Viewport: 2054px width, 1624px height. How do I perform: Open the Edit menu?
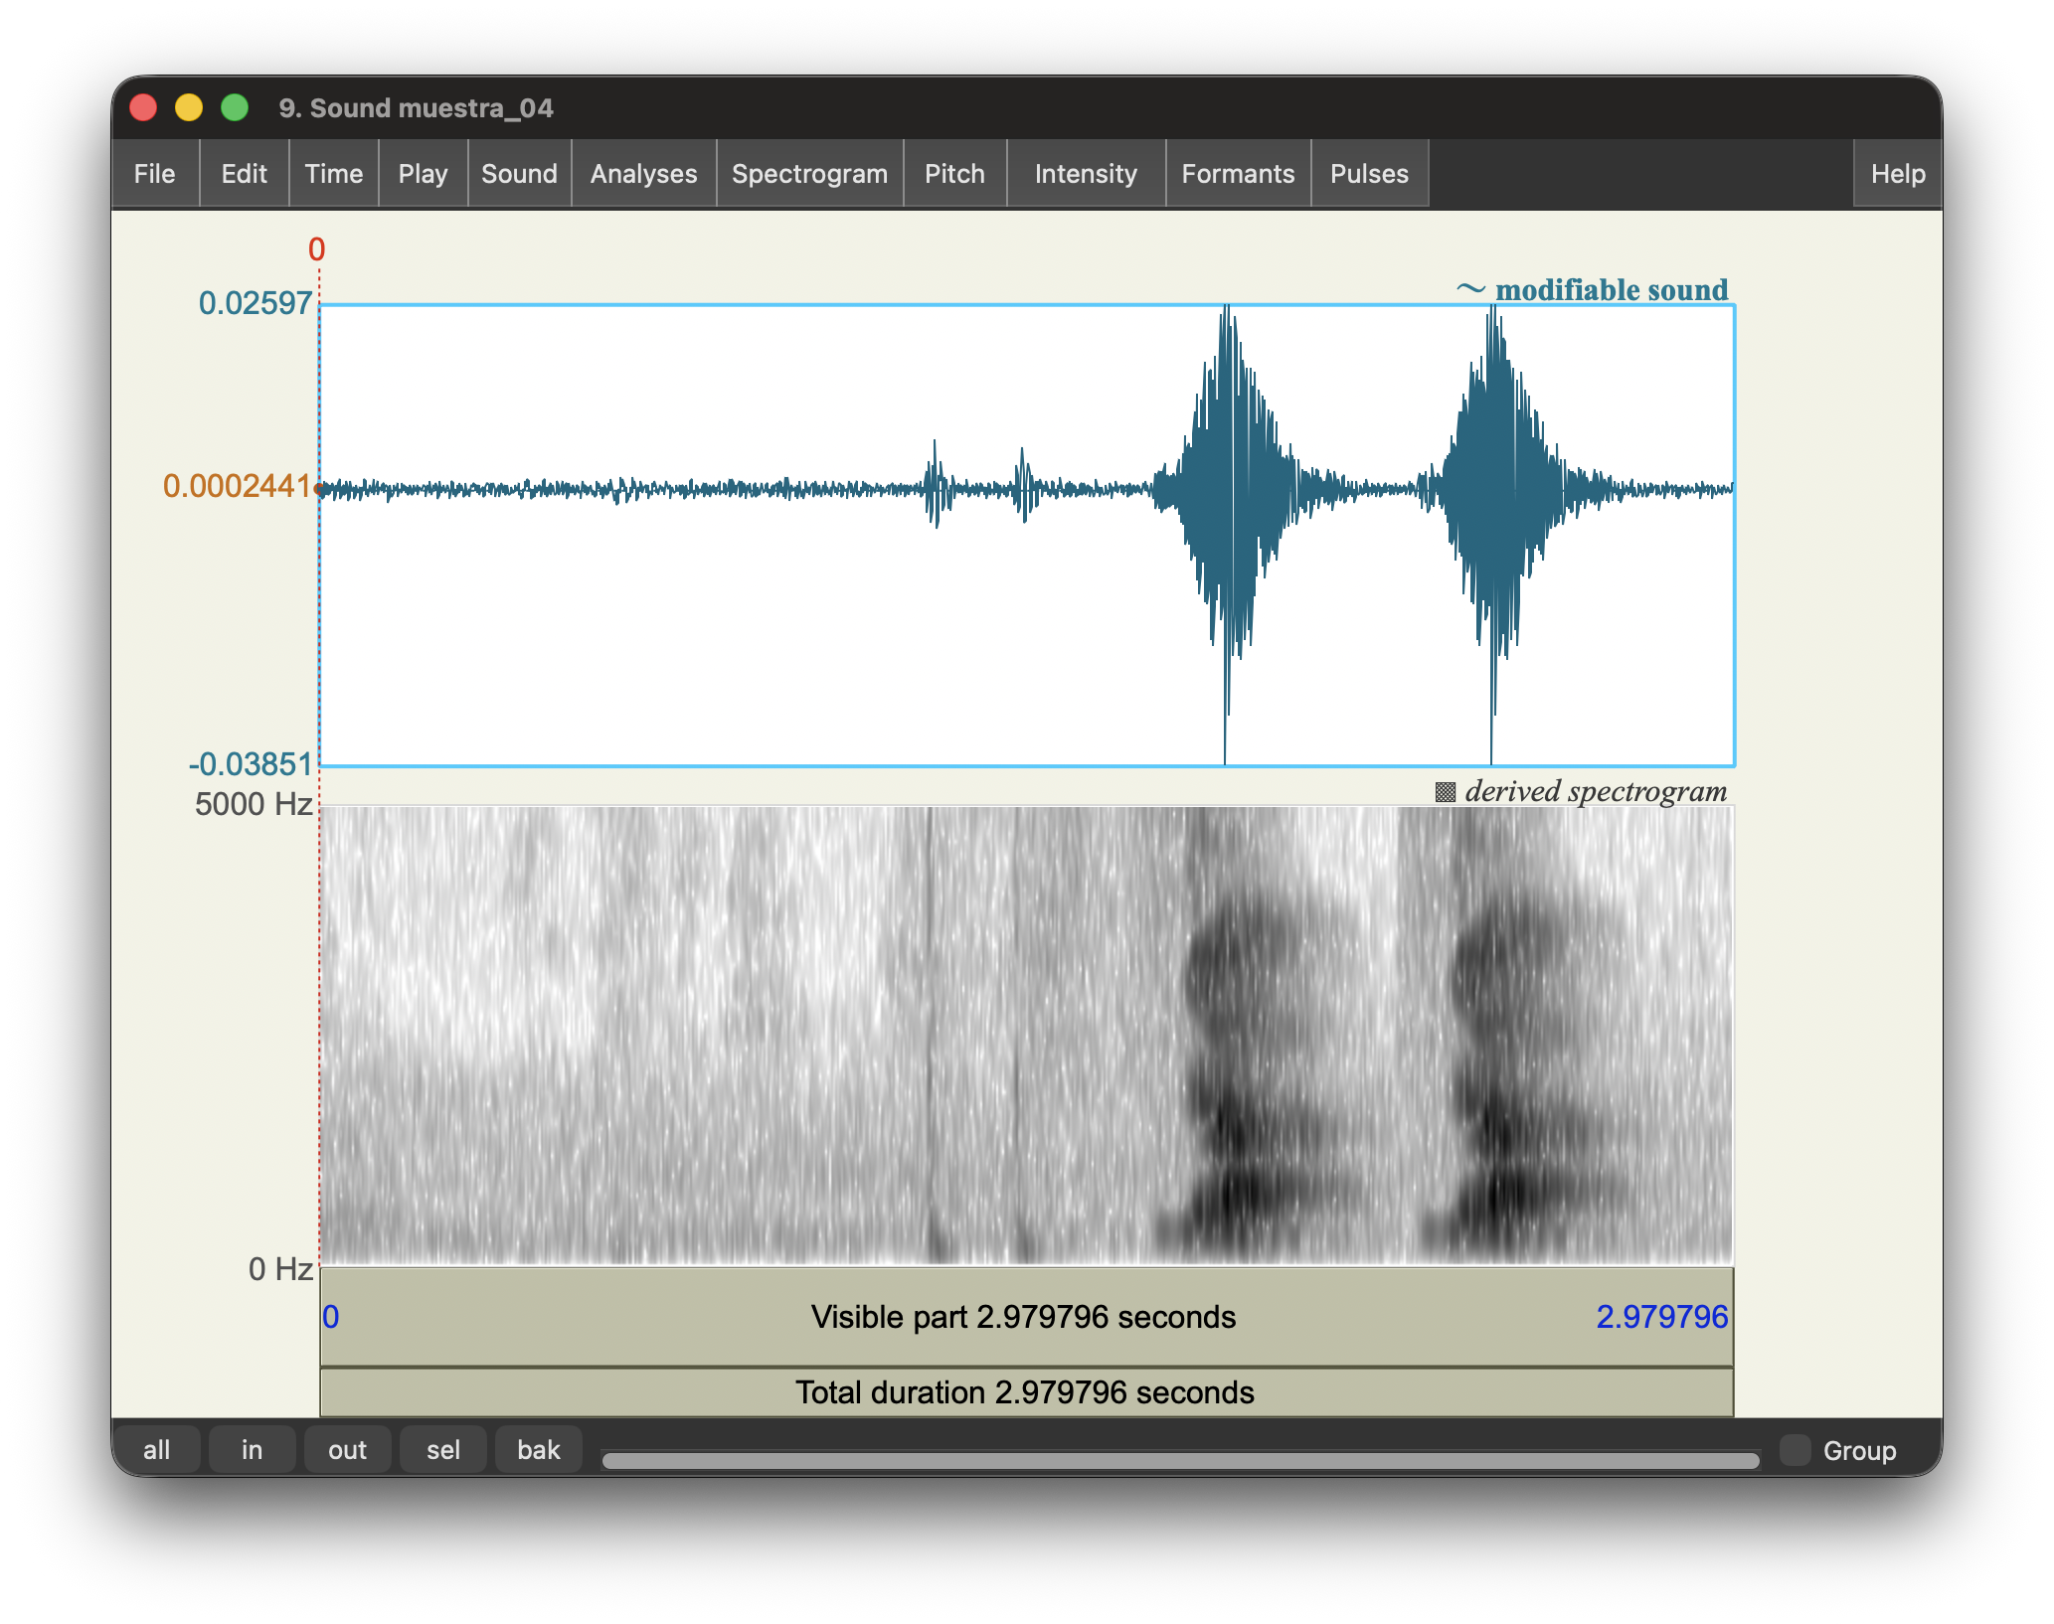point(243,173)
